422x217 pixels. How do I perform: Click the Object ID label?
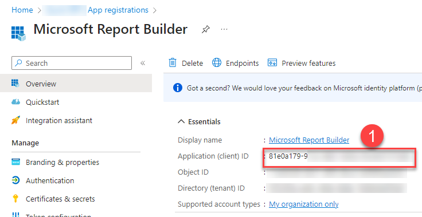pos(193,172)
